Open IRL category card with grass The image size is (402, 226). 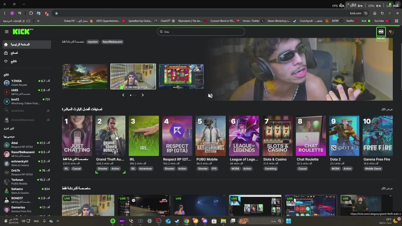point(144,136)
